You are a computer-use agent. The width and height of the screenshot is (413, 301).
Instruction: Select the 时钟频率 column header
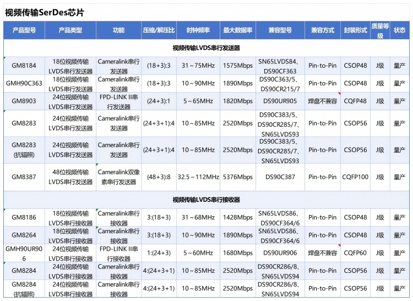(198, 30)
